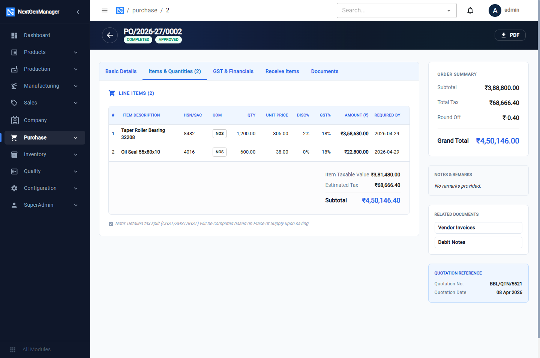Click the Company badge icon
Viewport: 540px width, 358px height.
[15, 120]
